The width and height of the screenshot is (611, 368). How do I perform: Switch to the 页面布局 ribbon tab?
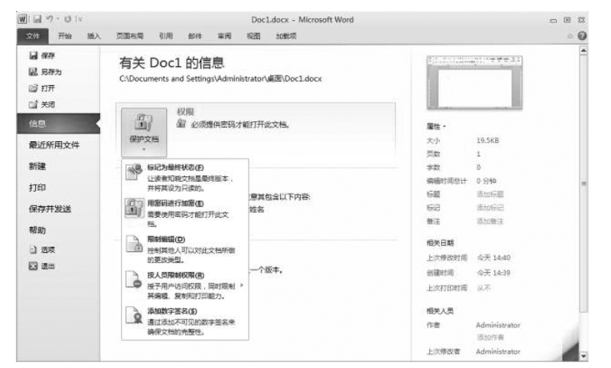click(x=130, y=36)
